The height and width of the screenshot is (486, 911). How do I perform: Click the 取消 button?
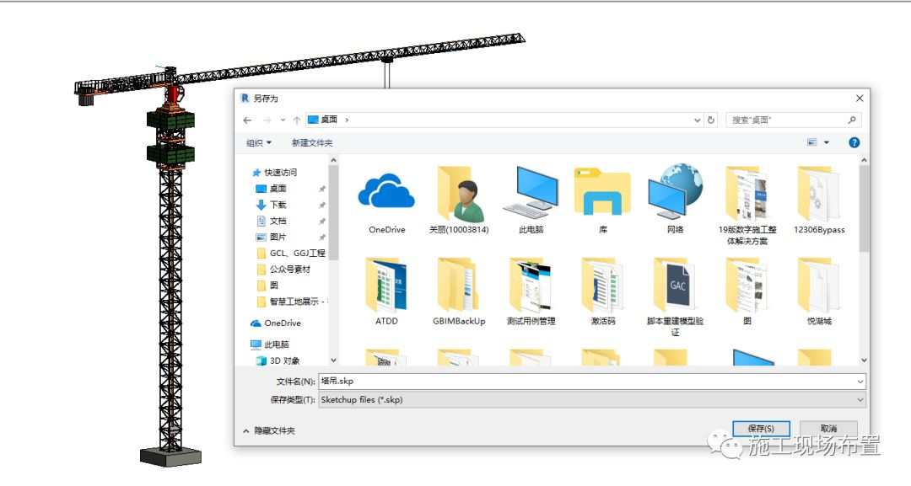828,429
